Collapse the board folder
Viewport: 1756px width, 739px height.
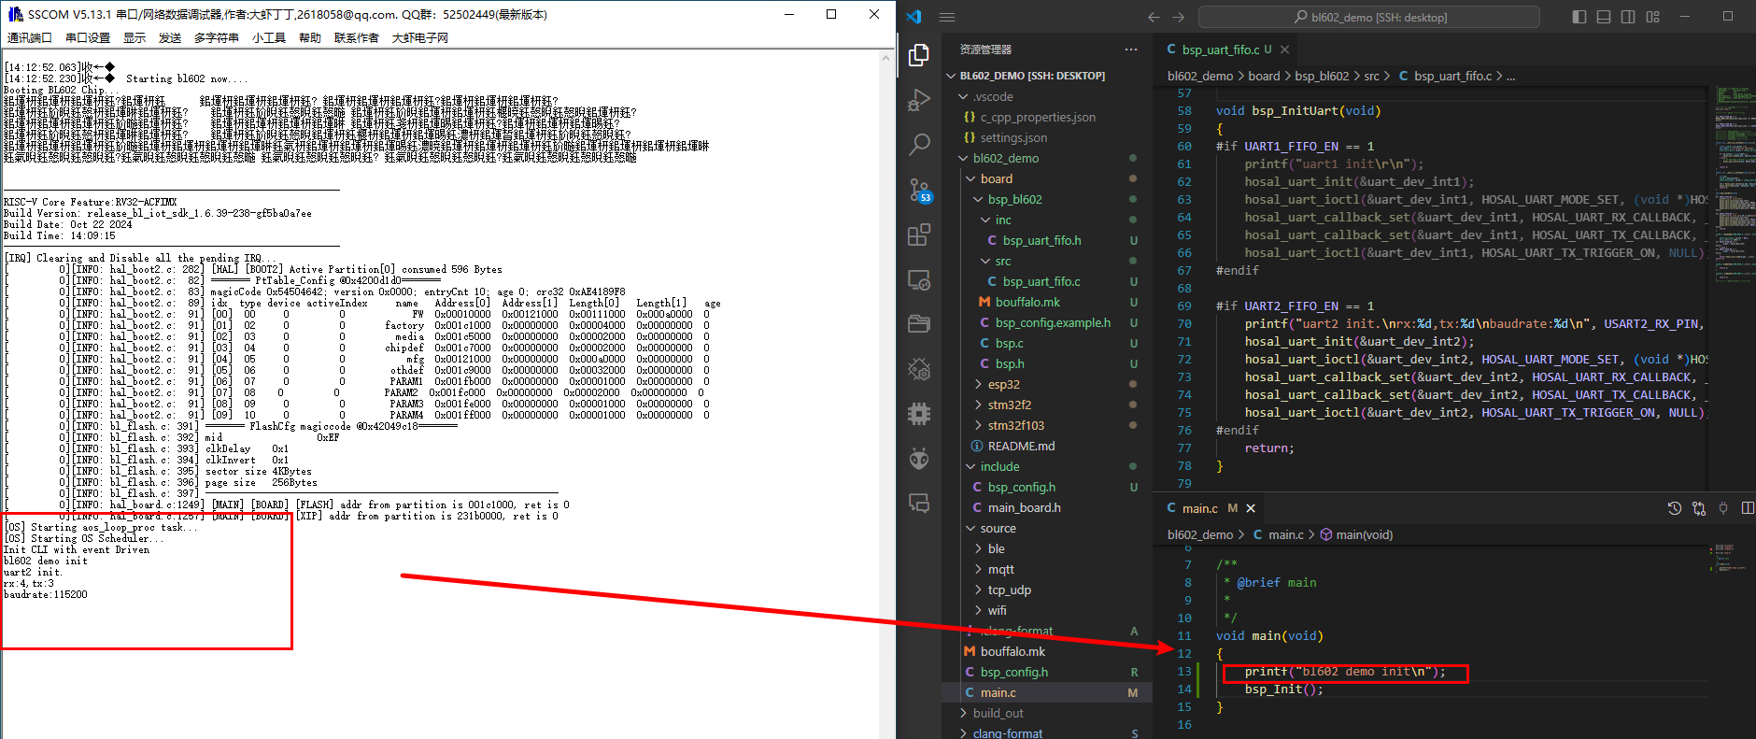click(970, 178)
